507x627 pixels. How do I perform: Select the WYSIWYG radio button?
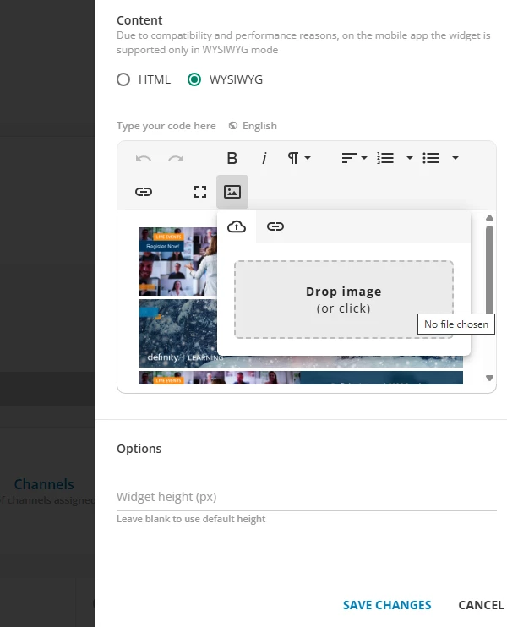coord(194,79)
